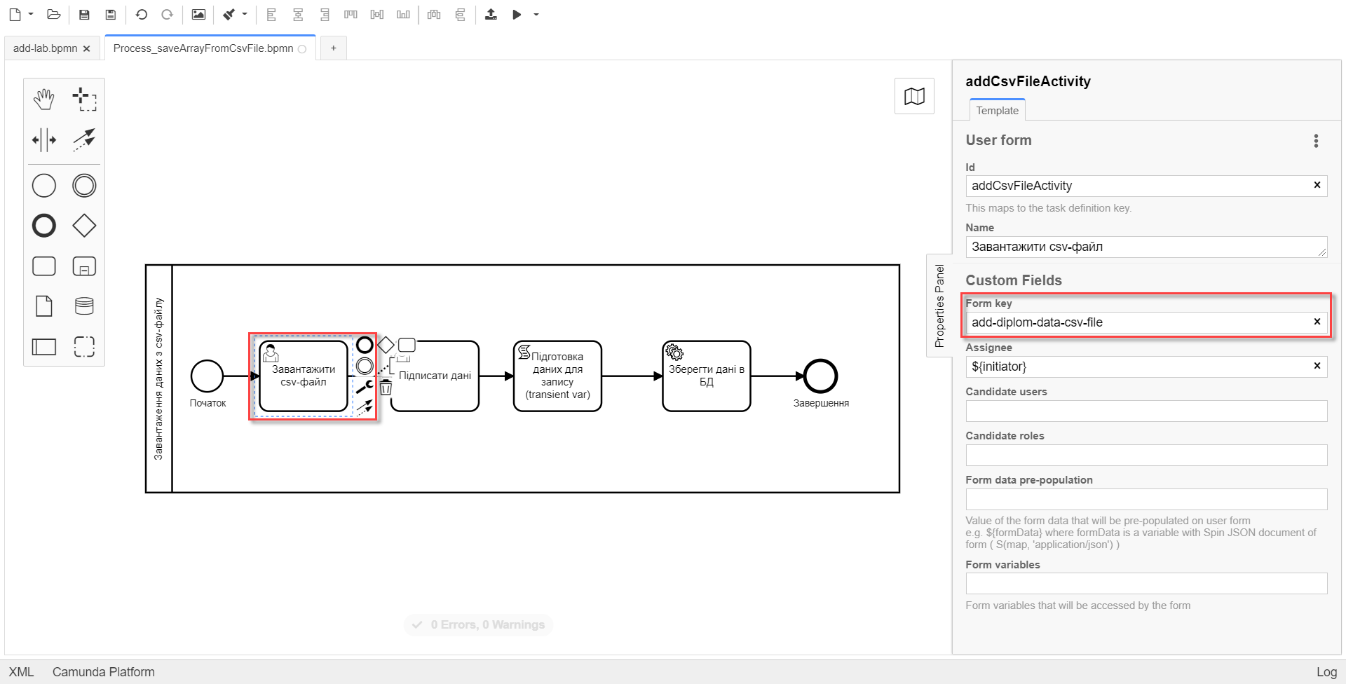
Task: Open the XML view tab
Action: click(21, 672)
